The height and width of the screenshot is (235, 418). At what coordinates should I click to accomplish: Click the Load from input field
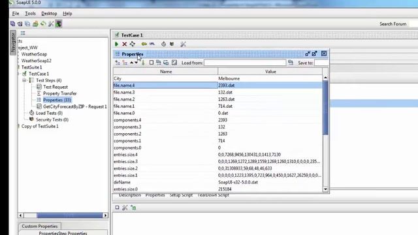[x=245, y=63]
